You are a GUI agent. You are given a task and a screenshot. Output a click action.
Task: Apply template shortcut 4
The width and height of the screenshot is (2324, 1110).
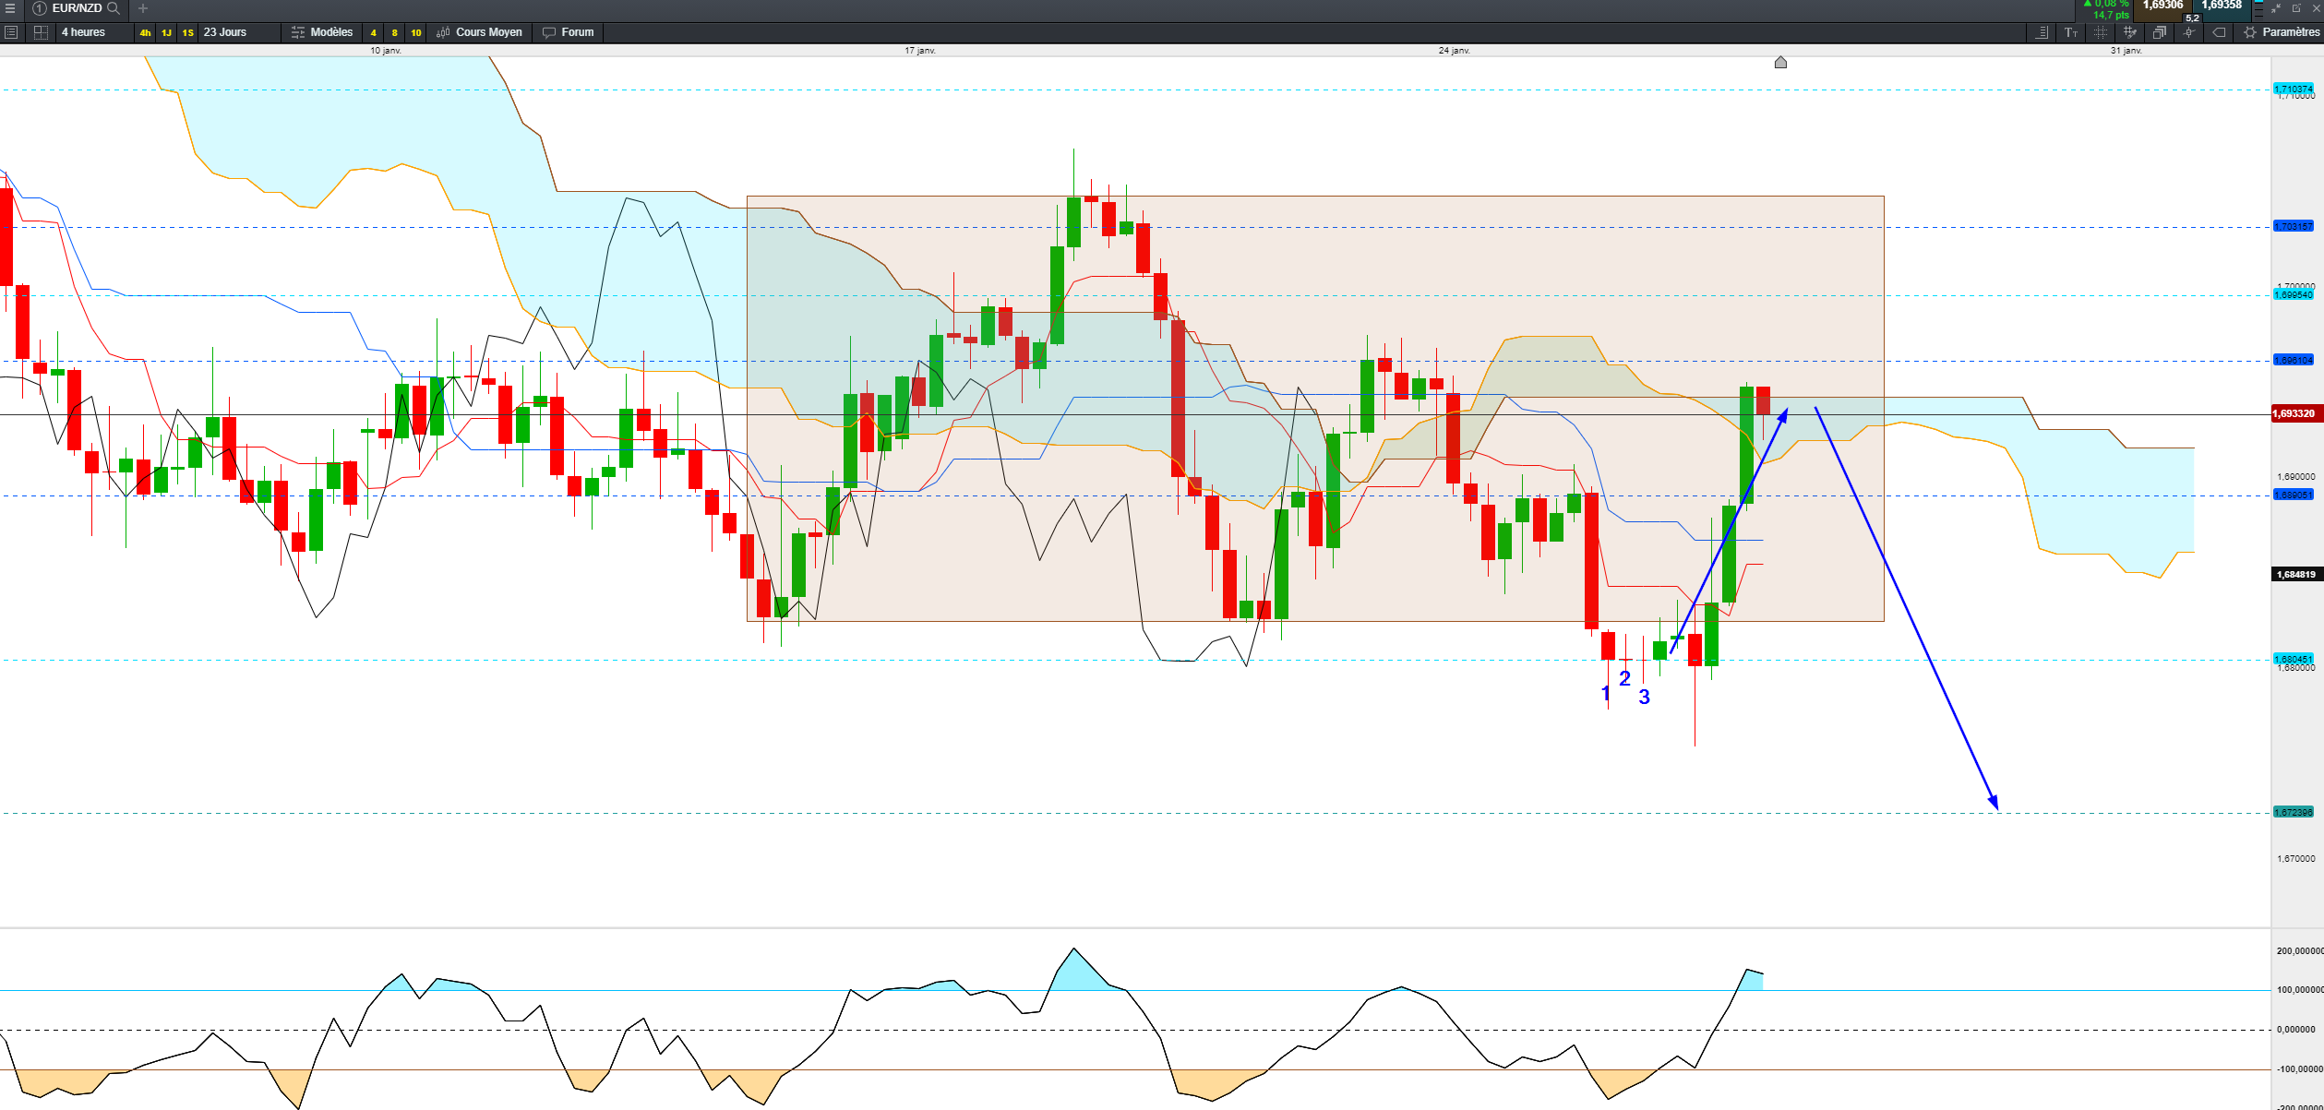374,33
